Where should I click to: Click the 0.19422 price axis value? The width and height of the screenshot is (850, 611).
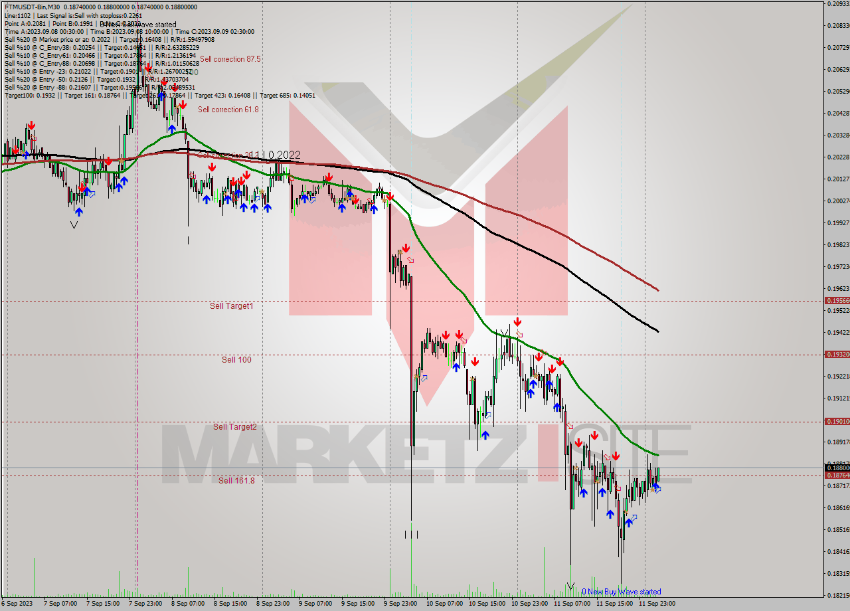tap(838, 332)
